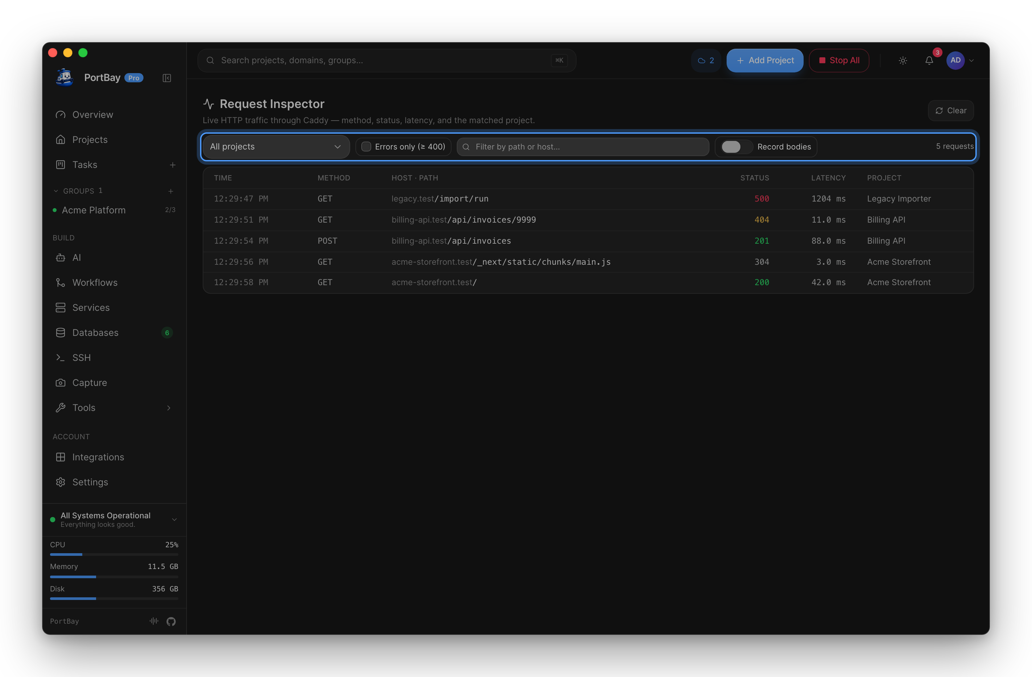Click the Acme Platform green status dot
Image resolution: width=1032 pixels, height=677 pixels.
tap(55, 210)
